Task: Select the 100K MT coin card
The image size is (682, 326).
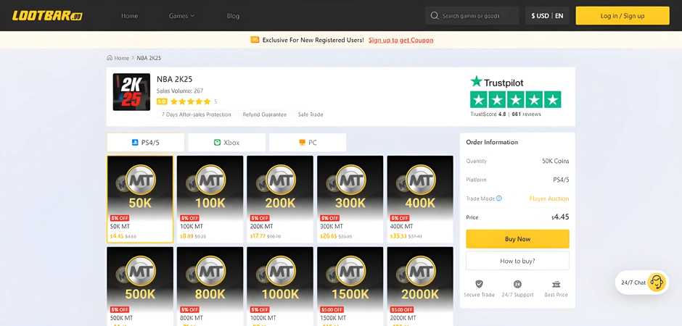Action: (210, 199)
